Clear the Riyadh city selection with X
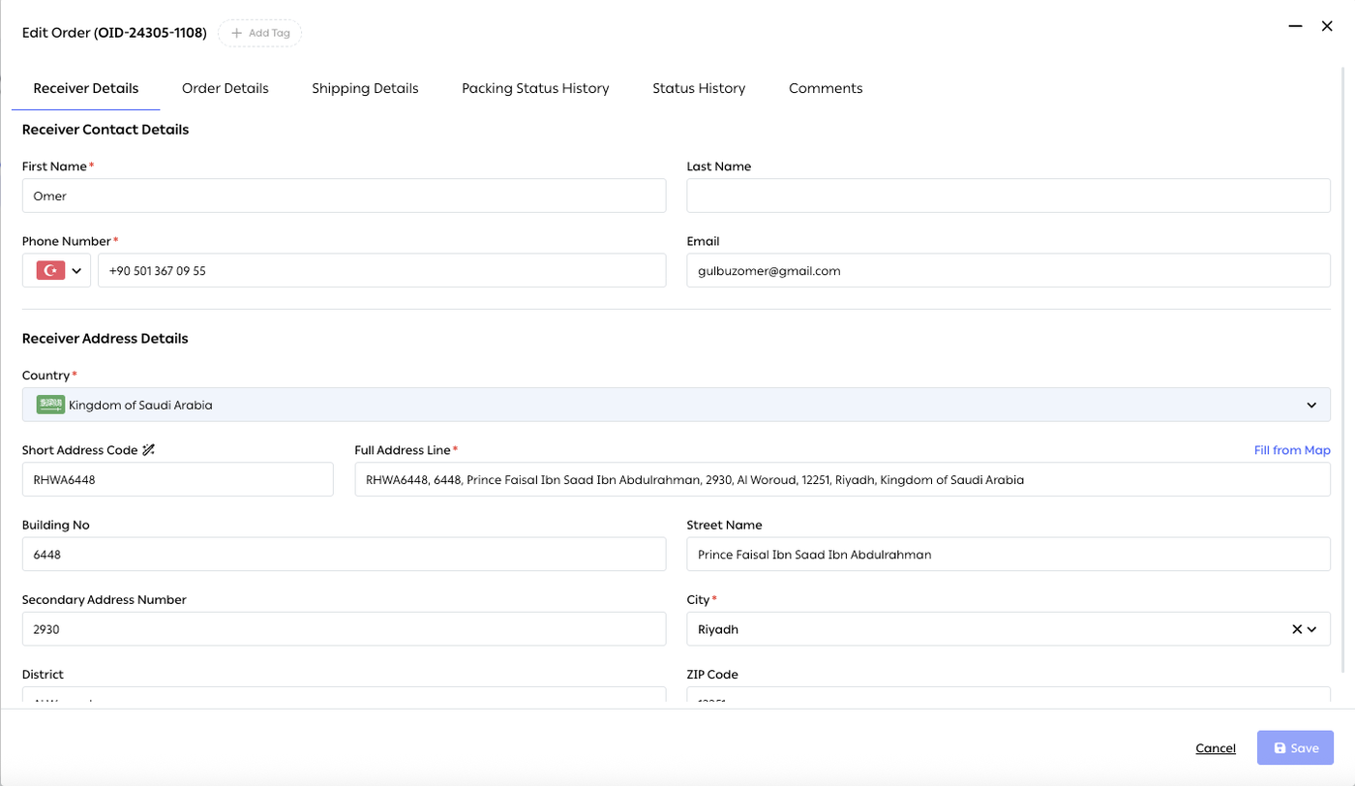Screen dimensions: 1355x786 pos(1297,629)
